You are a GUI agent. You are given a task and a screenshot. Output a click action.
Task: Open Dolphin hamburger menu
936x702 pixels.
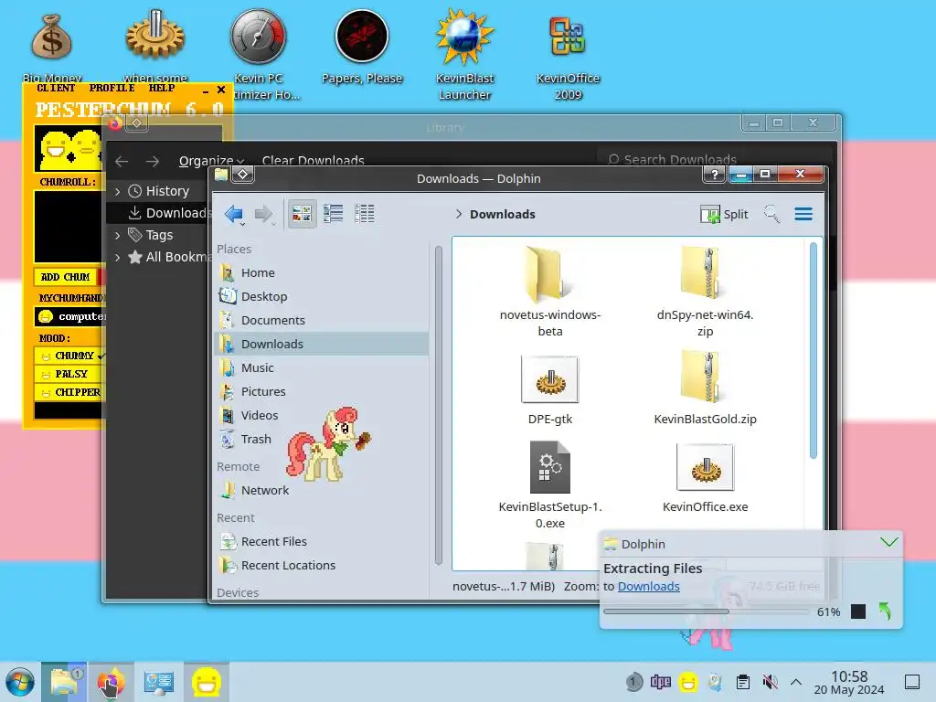[x=803, y=214]
